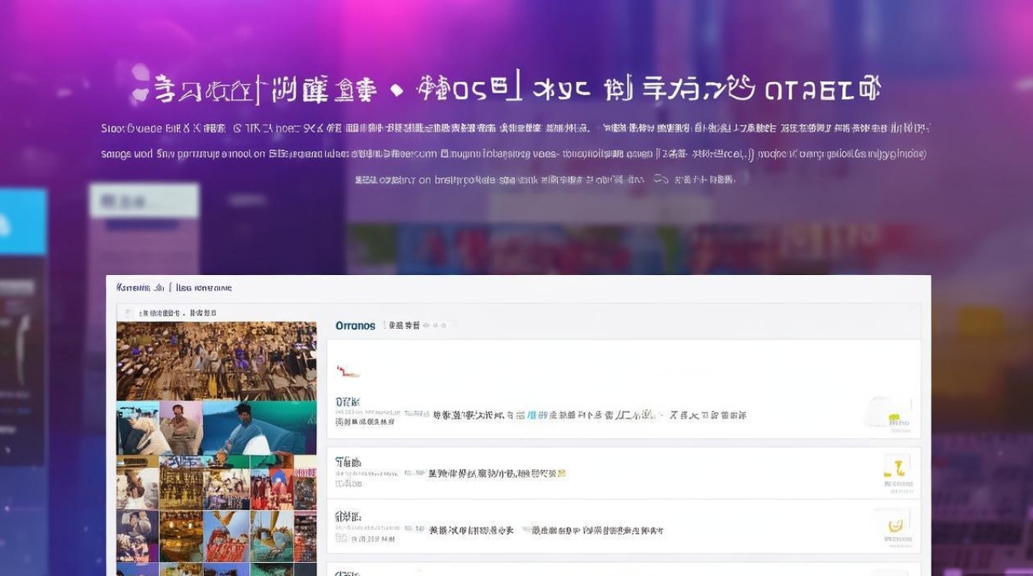Screen dimensions: 1033x576
Task: Click the small red icon in the first card
Action: pos(347,372)
